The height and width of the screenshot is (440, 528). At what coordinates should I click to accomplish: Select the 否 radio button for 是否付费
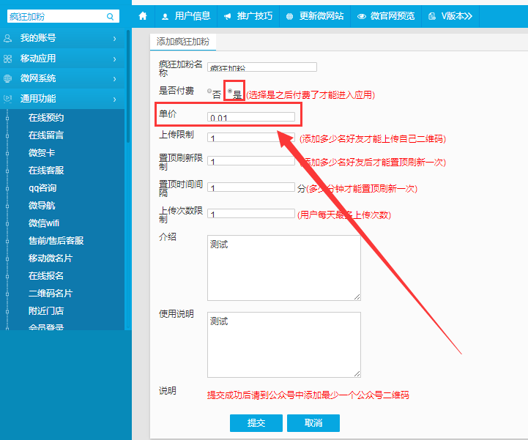pos(209,91)
